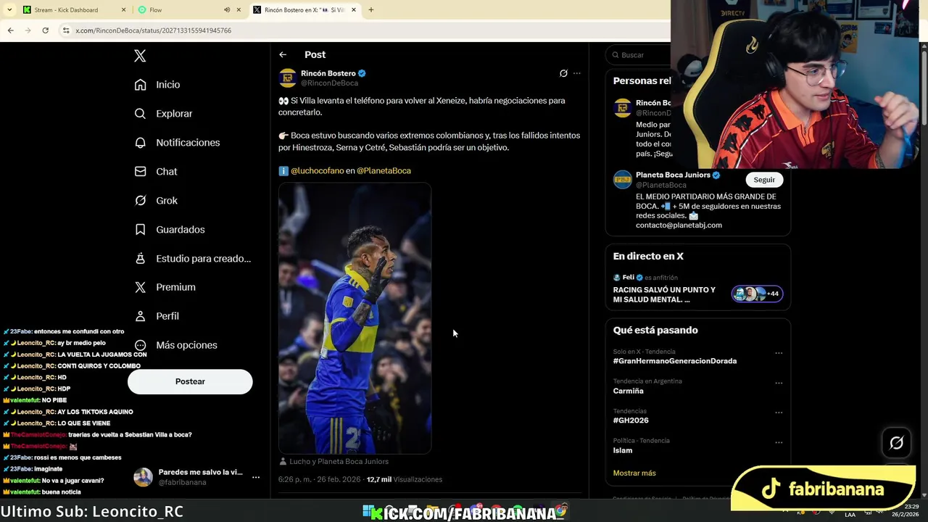The height and width of the screenshot is (522, 928).
Task: Click browser forward arrow
Action: [x=28, y=30]
